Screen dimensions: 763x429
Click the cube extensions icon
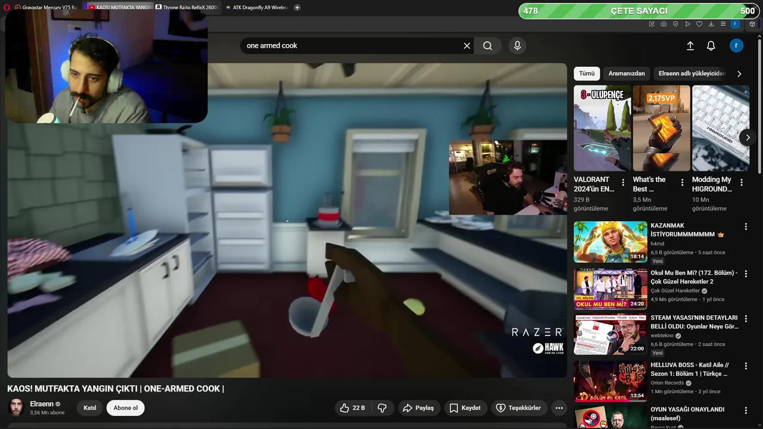[x=752, y=24]
